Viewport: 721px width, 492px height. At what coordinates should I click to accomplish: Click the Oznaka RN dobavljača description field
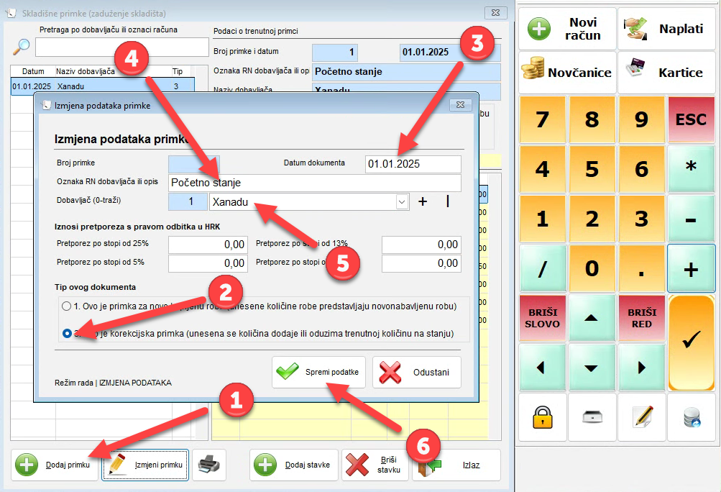click(x=314, y=183)
